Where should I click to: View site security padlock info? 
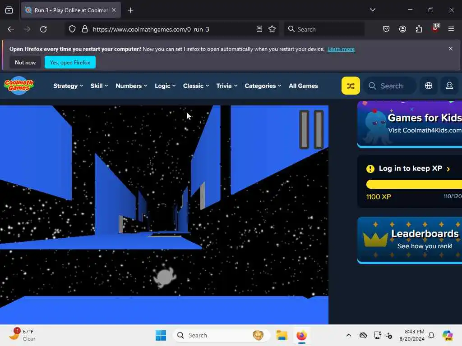tap(85, 29)
